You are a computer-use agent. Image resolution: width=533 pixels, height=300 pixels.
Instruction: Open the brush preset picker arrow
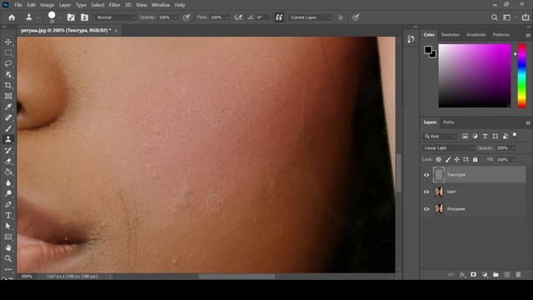tap(60, 17)
